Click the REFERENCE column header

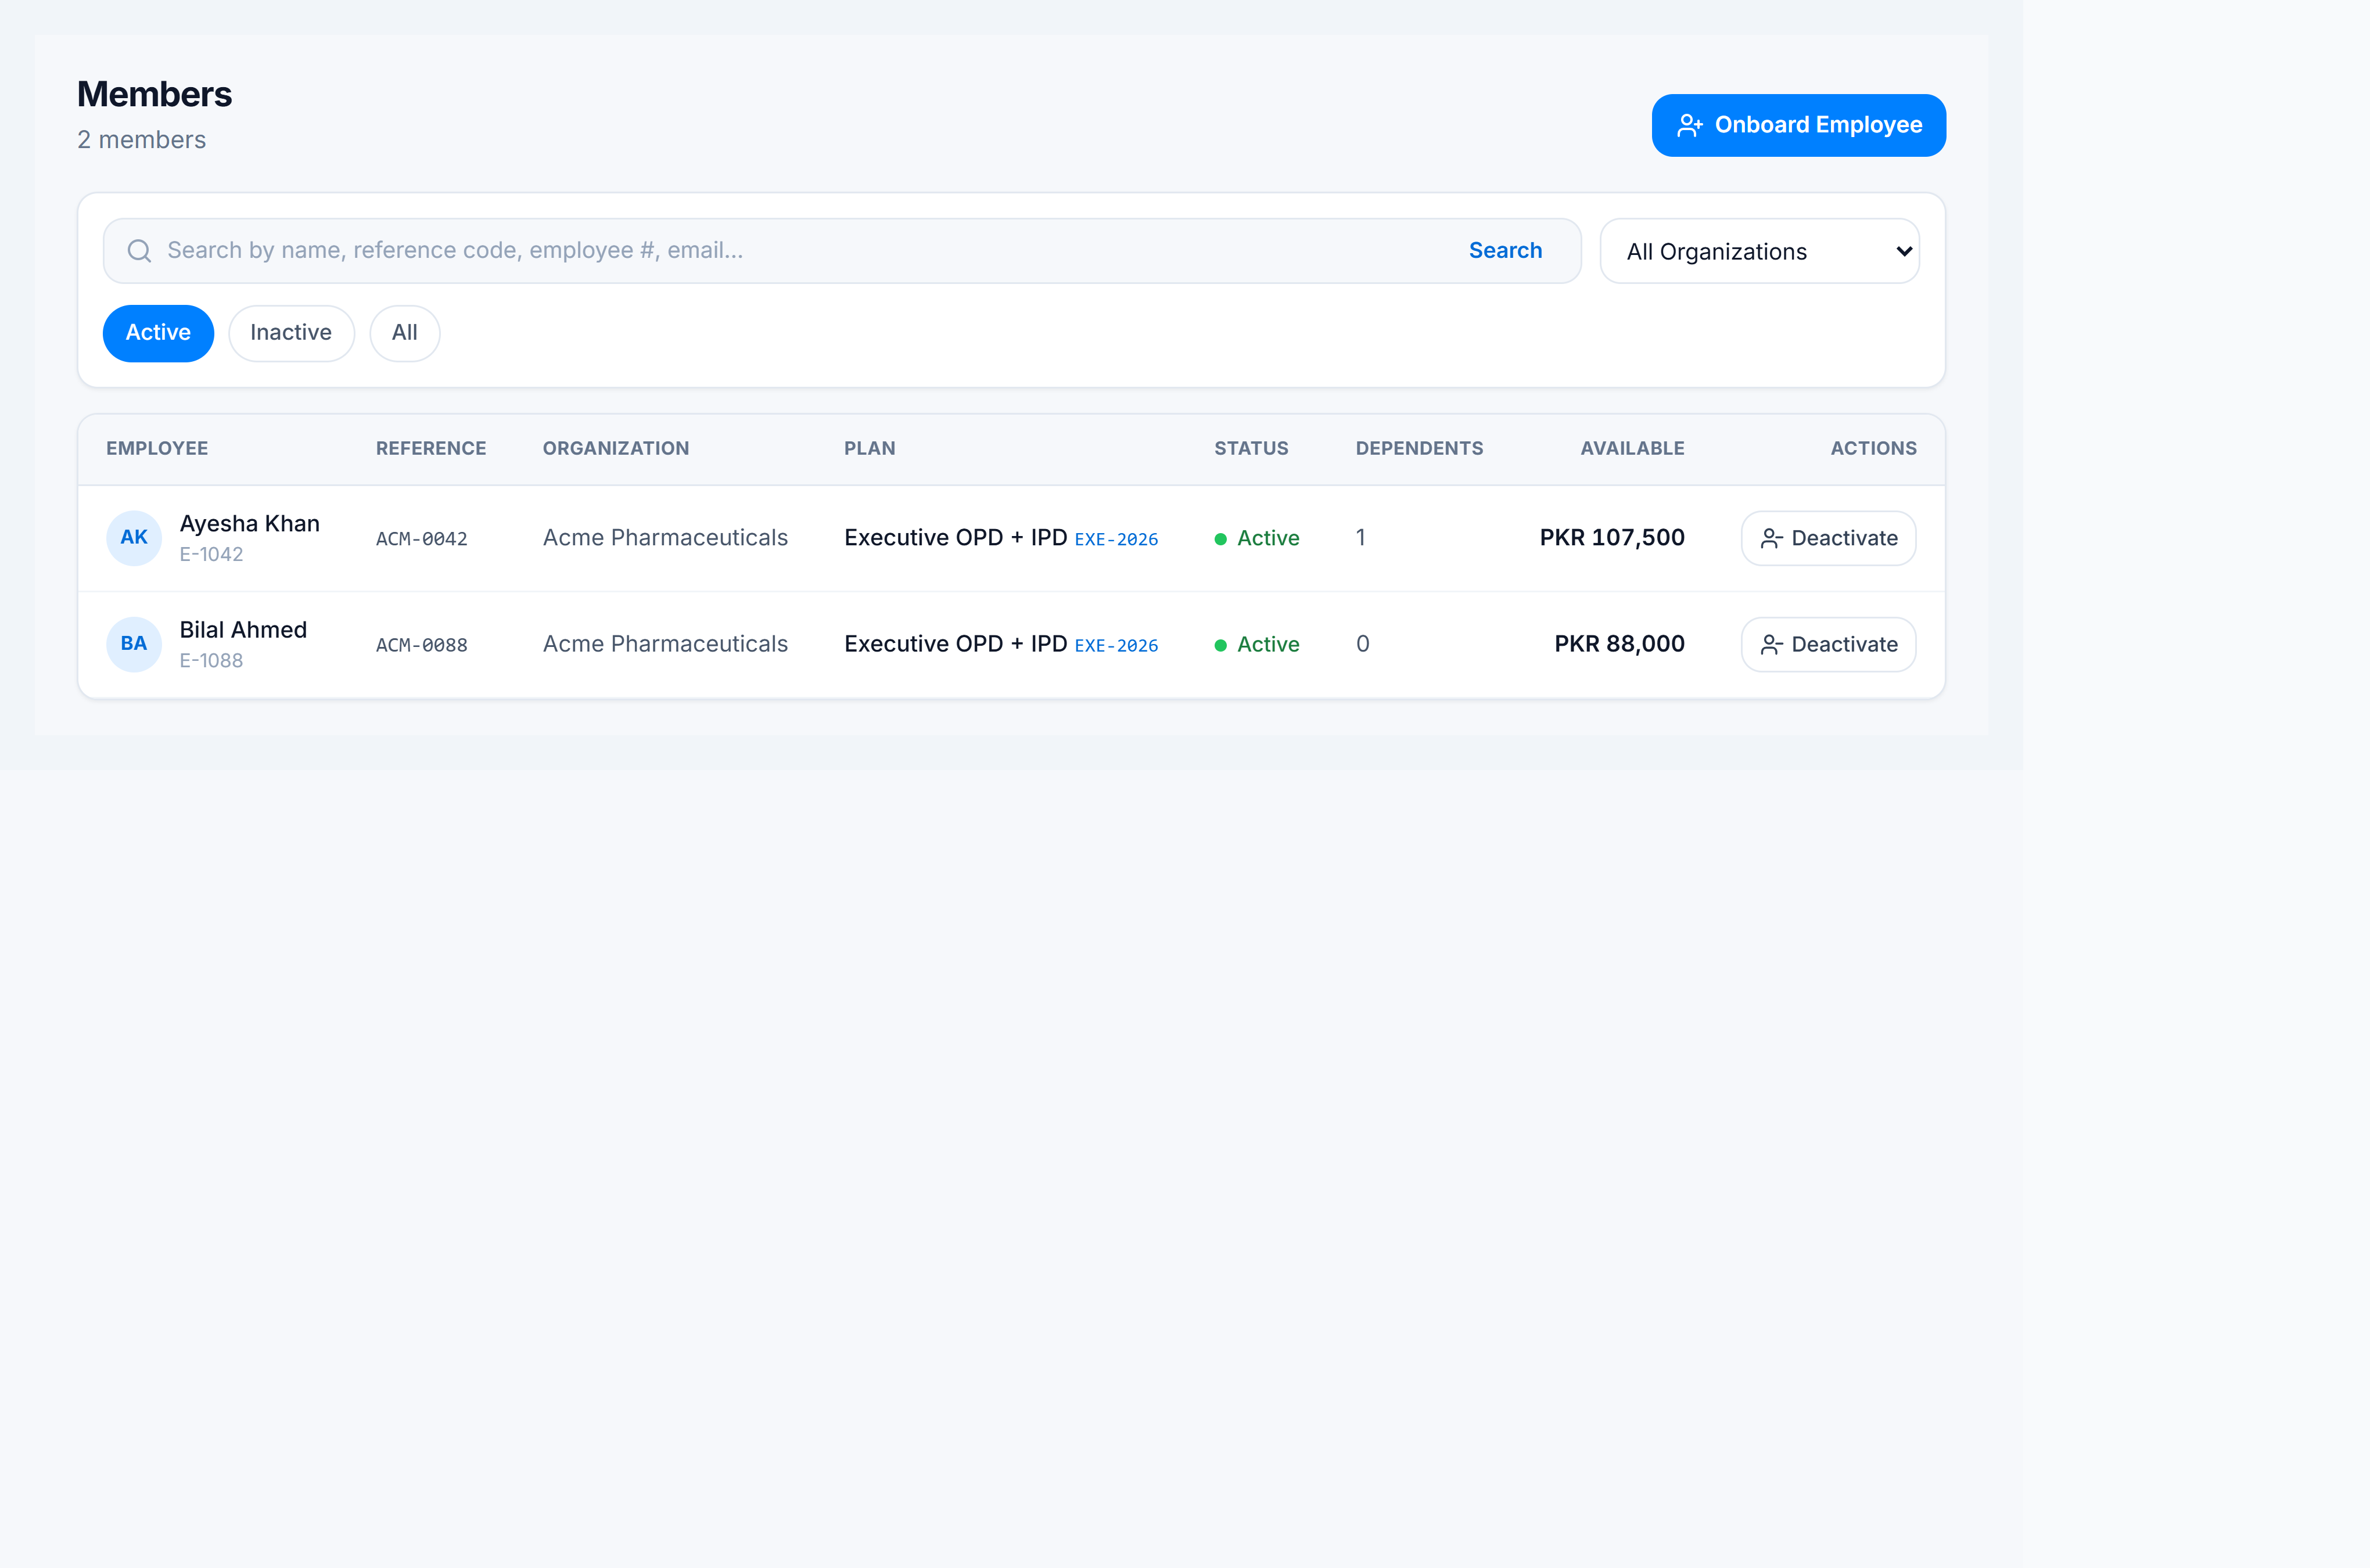pyautogui.click(x=431, y=449)
